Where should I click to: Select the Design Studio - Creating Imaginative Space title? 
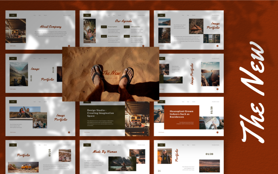coord(100,113)
